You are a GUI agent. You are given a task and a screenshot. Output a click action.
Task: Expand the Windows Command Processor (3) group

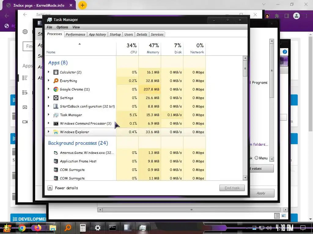(49, 123)
